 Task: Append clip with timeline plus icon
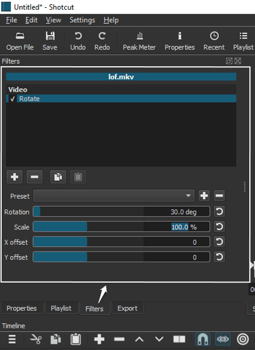(99, 339)
